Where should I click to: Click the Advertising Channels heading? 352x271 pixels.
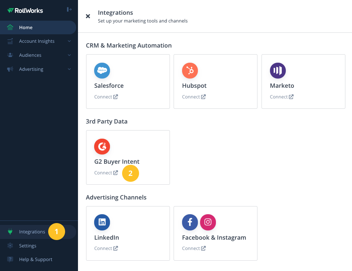[x=116, y=197]
